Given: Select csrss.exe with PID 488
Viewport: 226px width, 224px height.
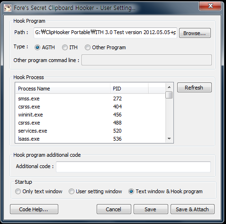Looking at the screenshot, I should click(90, 123).
